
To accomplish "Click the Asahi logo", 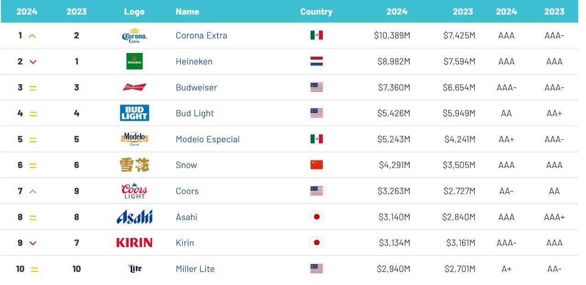I will click(x=135, y=217).
